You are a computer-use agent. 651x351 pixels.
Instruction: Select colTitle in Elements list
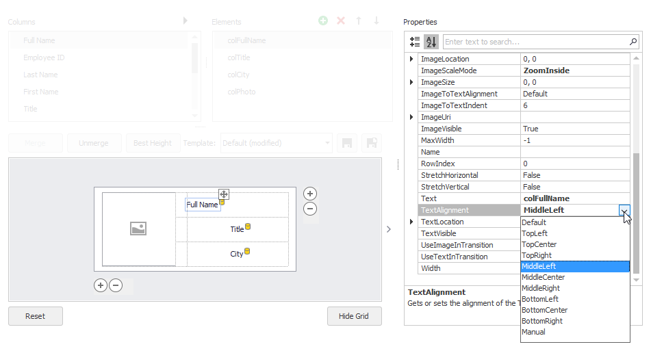click(x=303, y=57)
